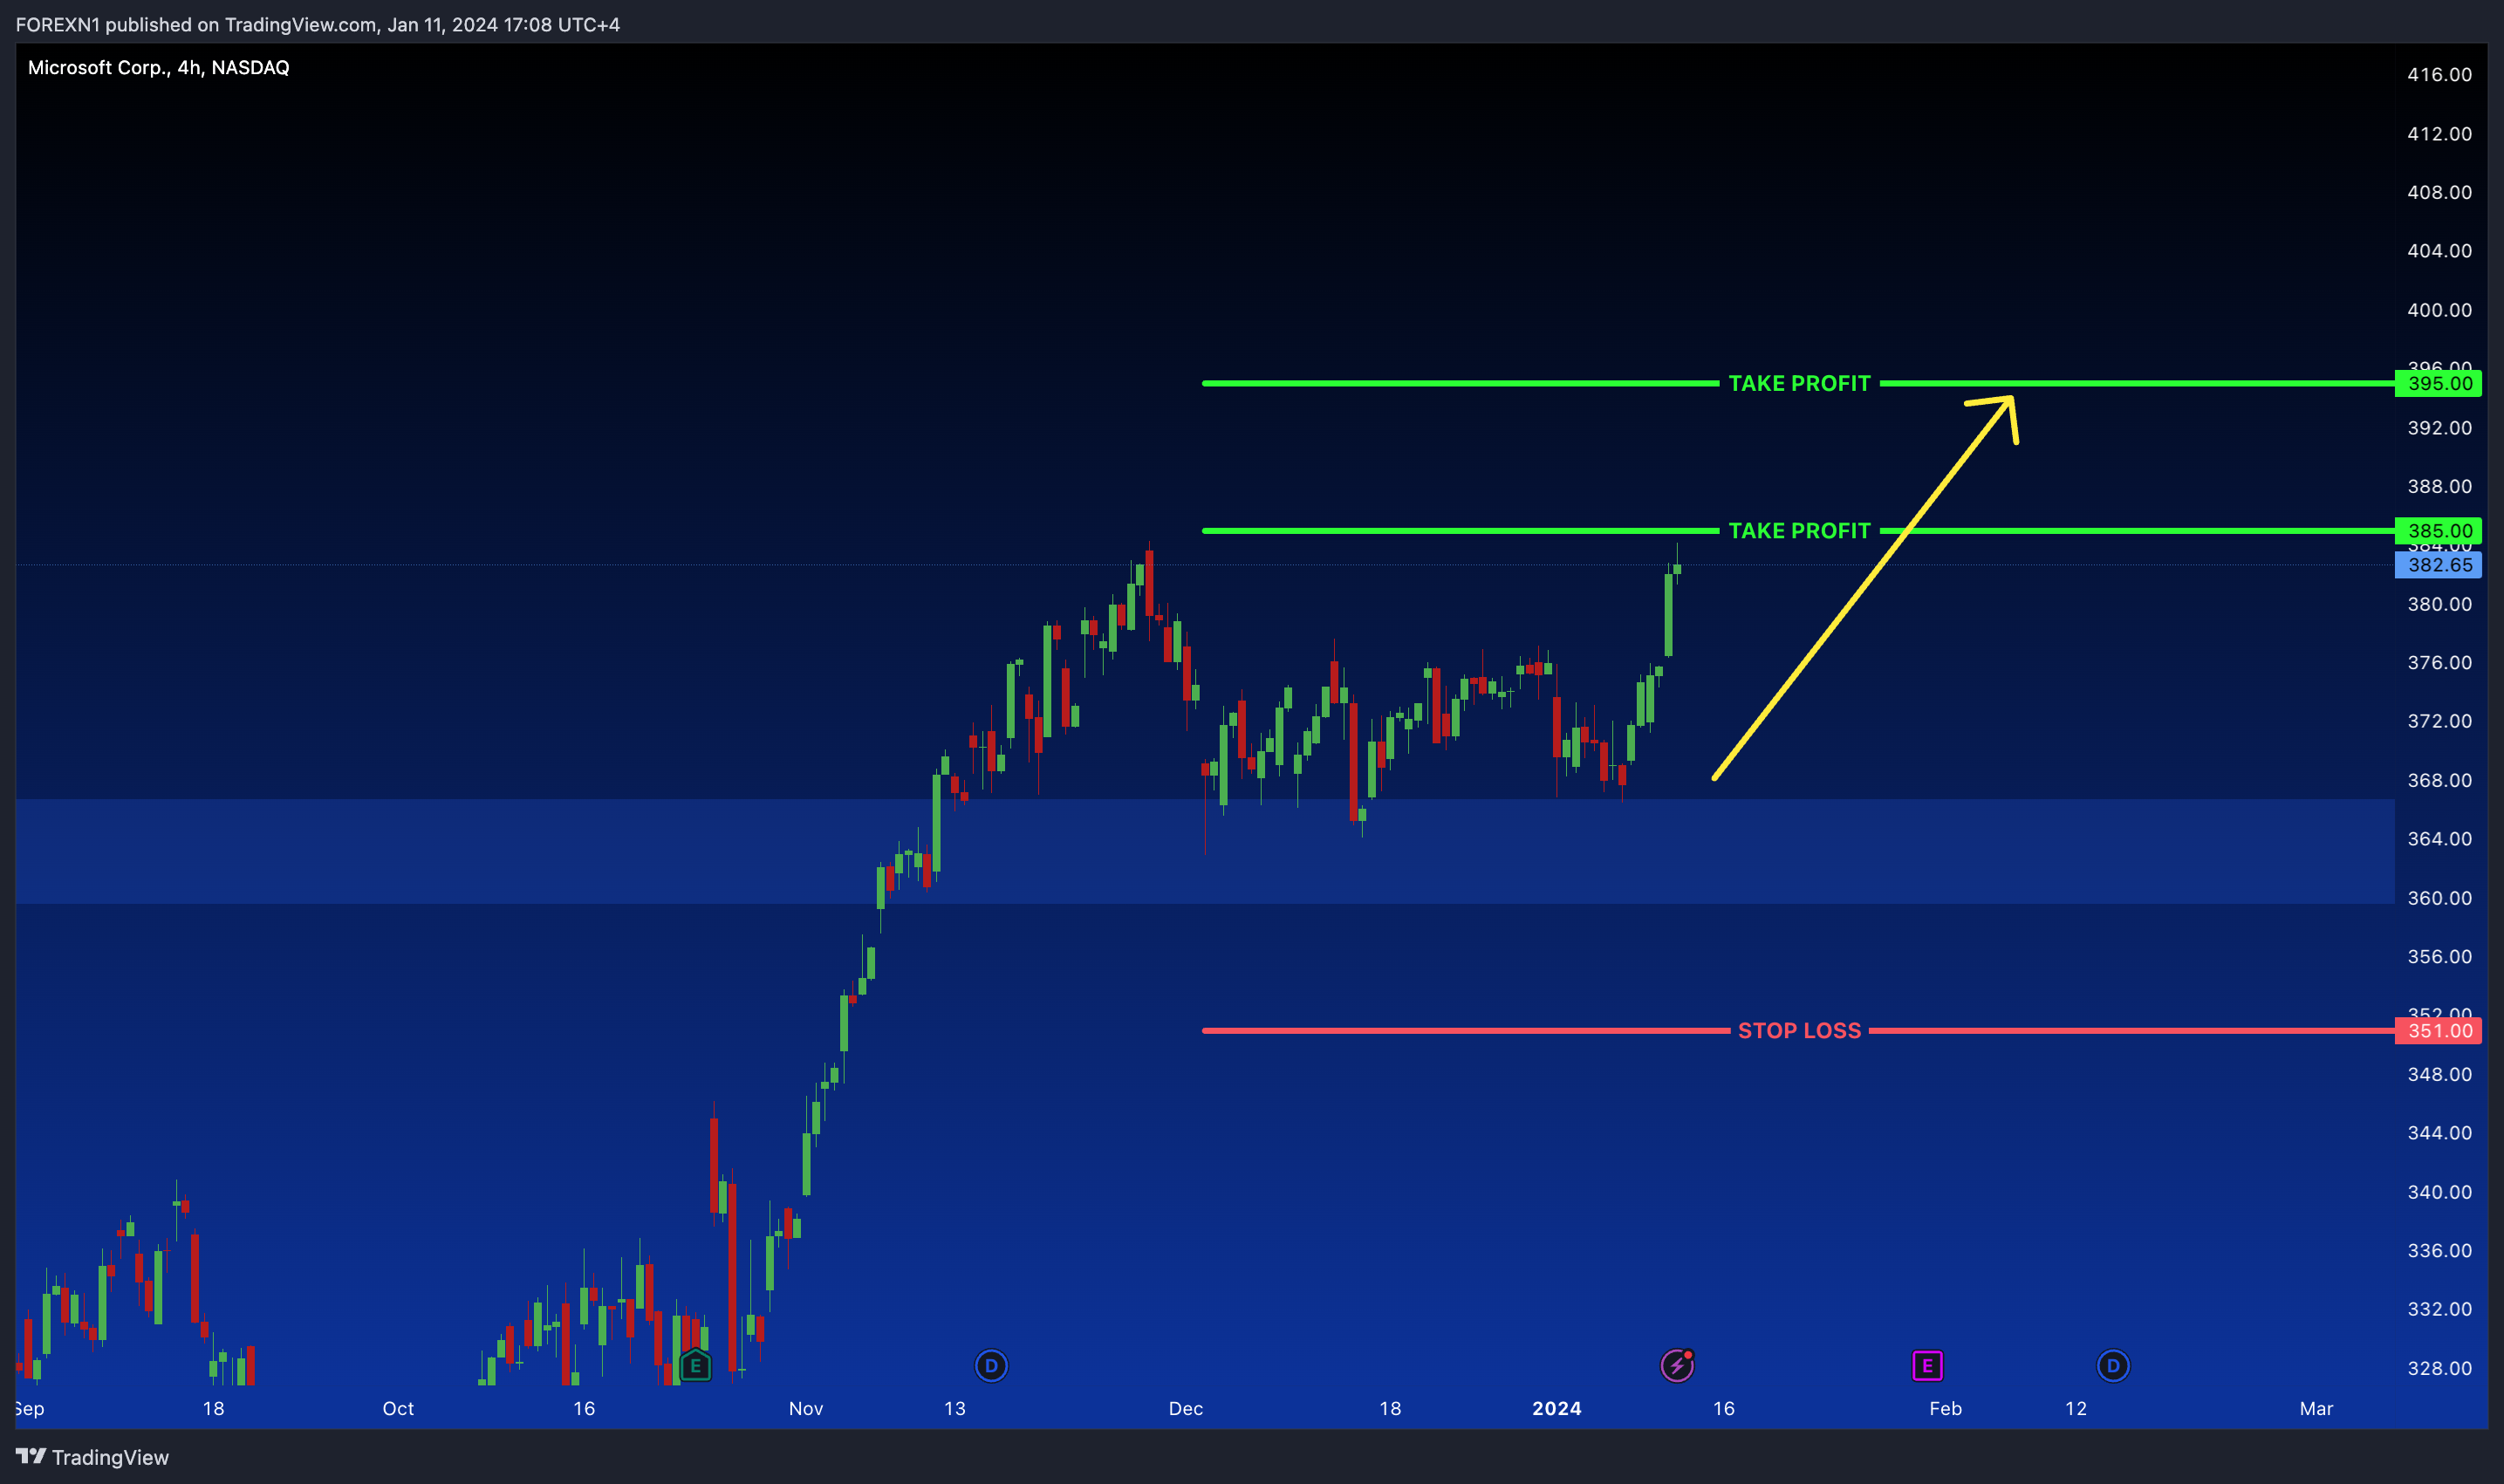Click the red STOP LOSS label
The width and height of the screenshot is (2504, 1484).
[x=1799, y=1030]
